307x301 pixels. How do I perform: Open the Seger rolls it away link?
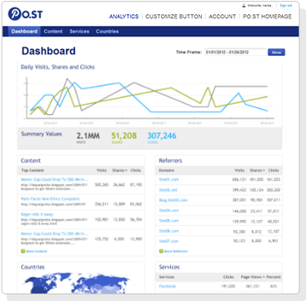pyautogui.click(x=37, y=214)
